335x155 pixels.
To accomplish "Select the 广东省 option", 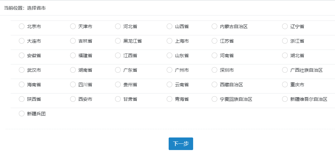I will coord(118,70).
